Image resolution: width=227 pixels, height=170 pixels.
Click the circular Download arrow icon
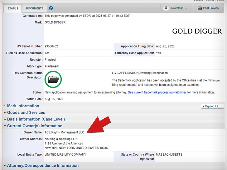tap(166, 8)
